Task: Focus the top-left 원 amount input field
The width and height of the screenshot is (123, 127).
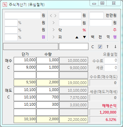Action: coord(23,15)
